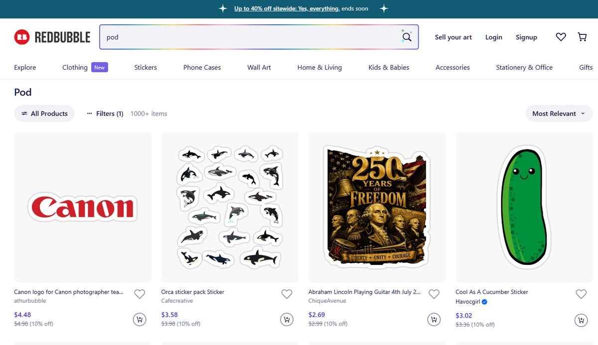
Task: Click the 1000+ items count
Action: [x=149, y=114]
